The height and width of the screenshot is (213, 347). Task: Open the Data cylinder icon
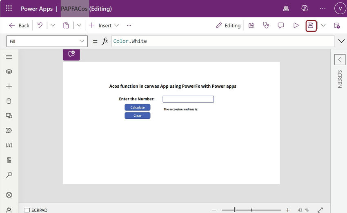[x=9, y=101]
